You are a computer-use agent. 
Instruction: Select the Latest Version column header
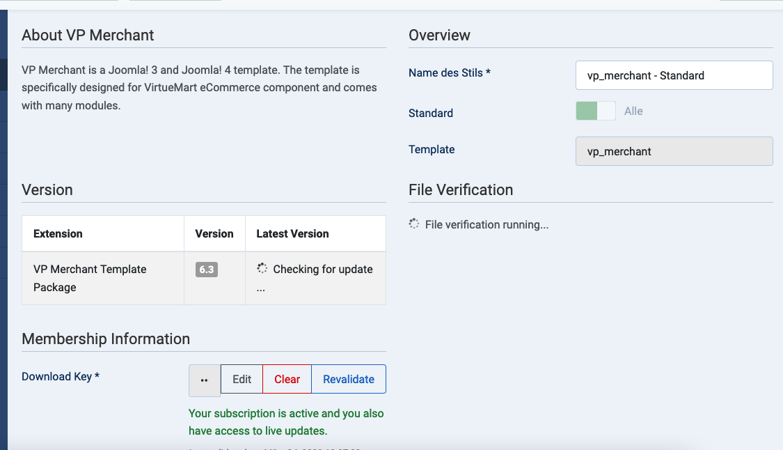292,233
